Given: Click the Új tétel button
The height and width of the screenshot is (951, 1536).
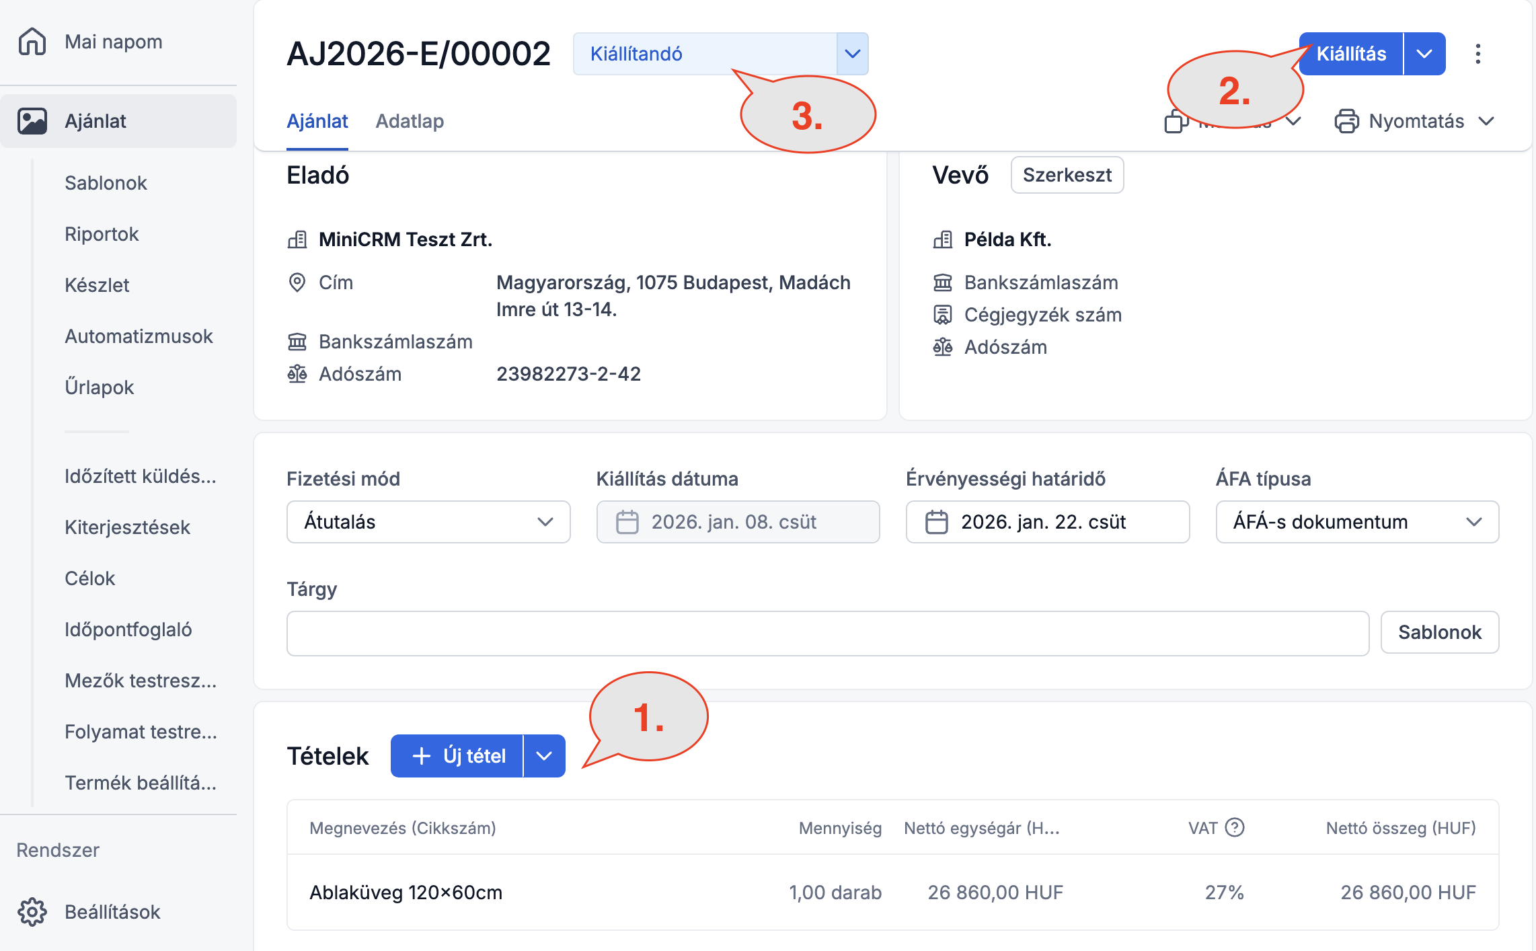Looking at the screenshot, I should 459,756.
